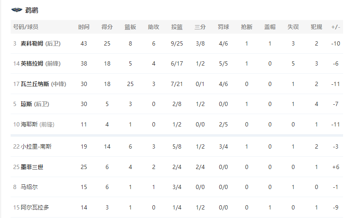The image size is (352, 218).
Task: Click the 得分 column header
Action: click(107, 27)
